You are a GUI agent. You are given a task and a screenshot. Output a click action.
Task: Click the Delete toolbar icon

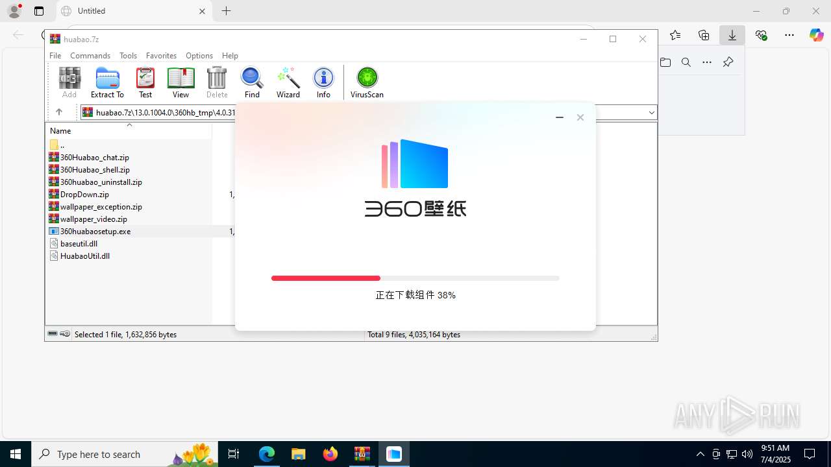tap(217, 82)
